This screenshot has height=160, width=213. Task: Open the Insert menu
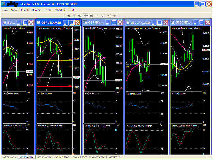[25, 10]
